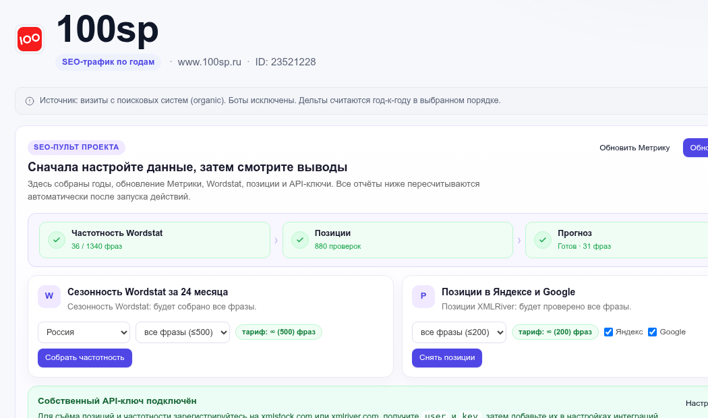Click the тариф: ∞ (500) фраз badge

[278, 332]
